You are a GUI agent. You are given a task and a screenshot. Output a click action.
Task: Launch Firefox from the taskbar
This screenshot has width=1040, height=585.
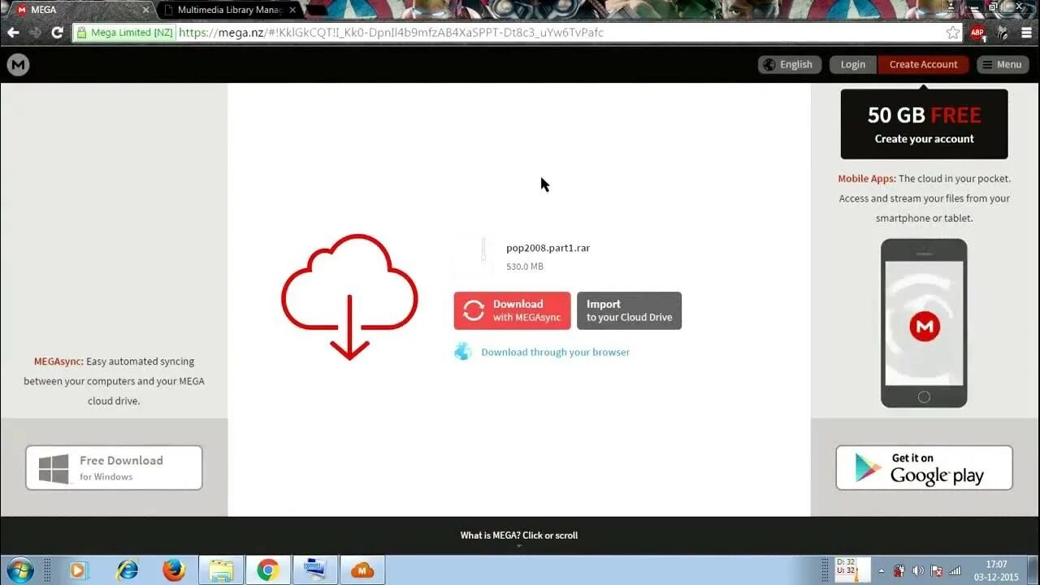pyautogui.click(x=174, y=570)
